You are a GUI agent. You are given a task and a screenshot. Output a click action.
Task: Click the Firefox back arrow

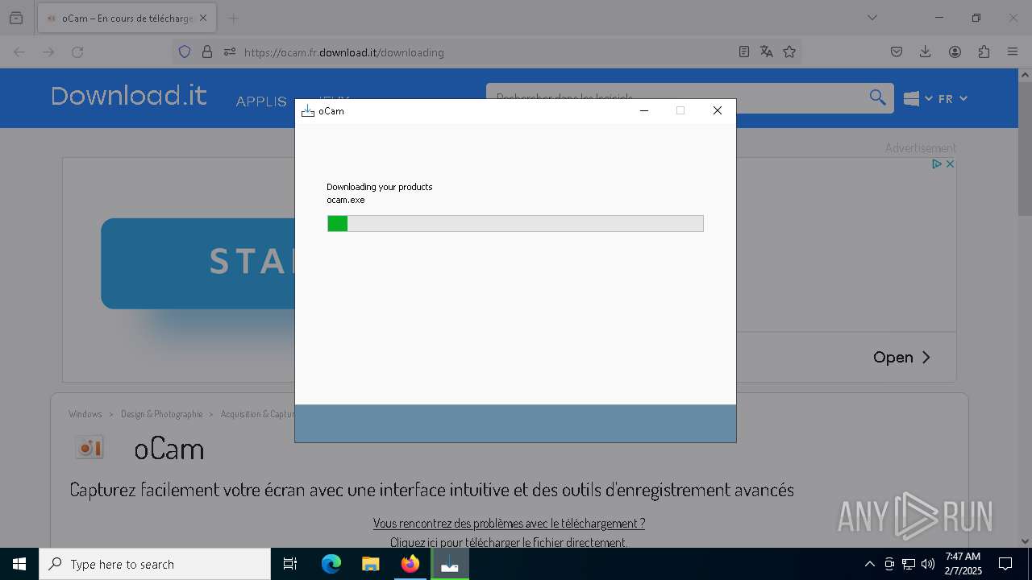click(x=19, y=52)
